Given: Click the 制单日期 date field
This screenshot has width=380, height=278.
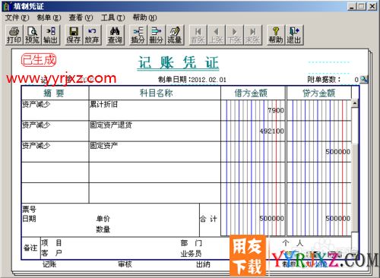Looking at the screenshot, I should pos(208,80).
